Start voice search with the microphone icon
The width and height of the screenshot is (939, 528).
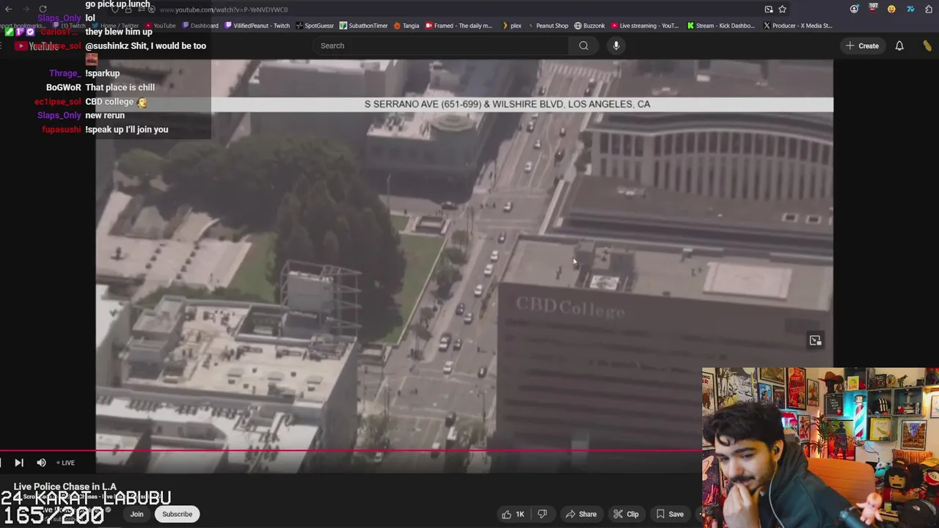point(616,45)
